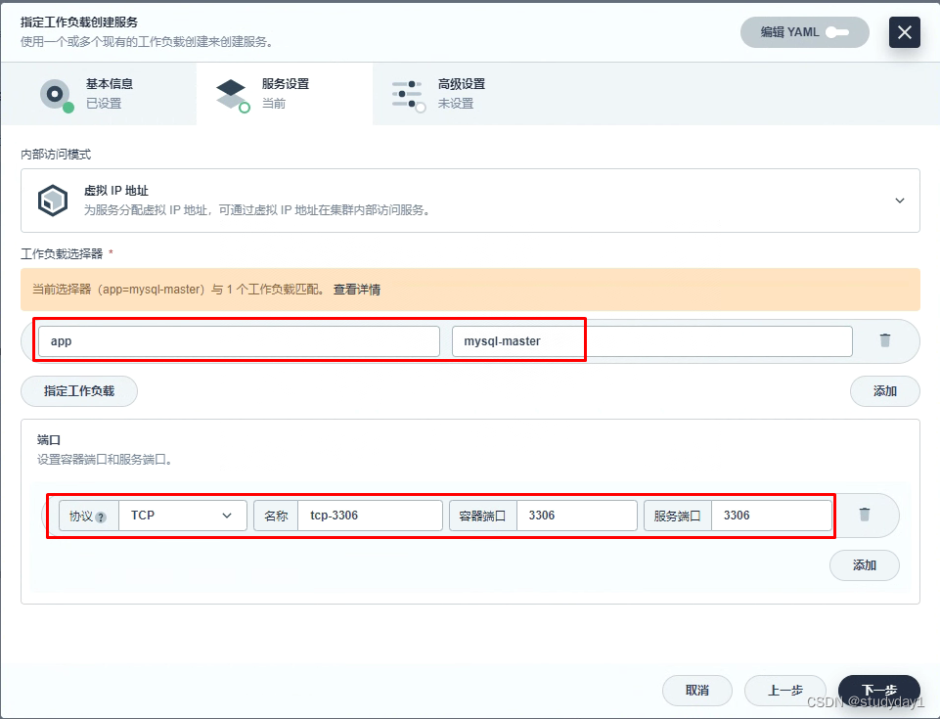This screenshot has height=719, width=940.
Task: Proceed with 下一步 button
Action: point(878,691)
